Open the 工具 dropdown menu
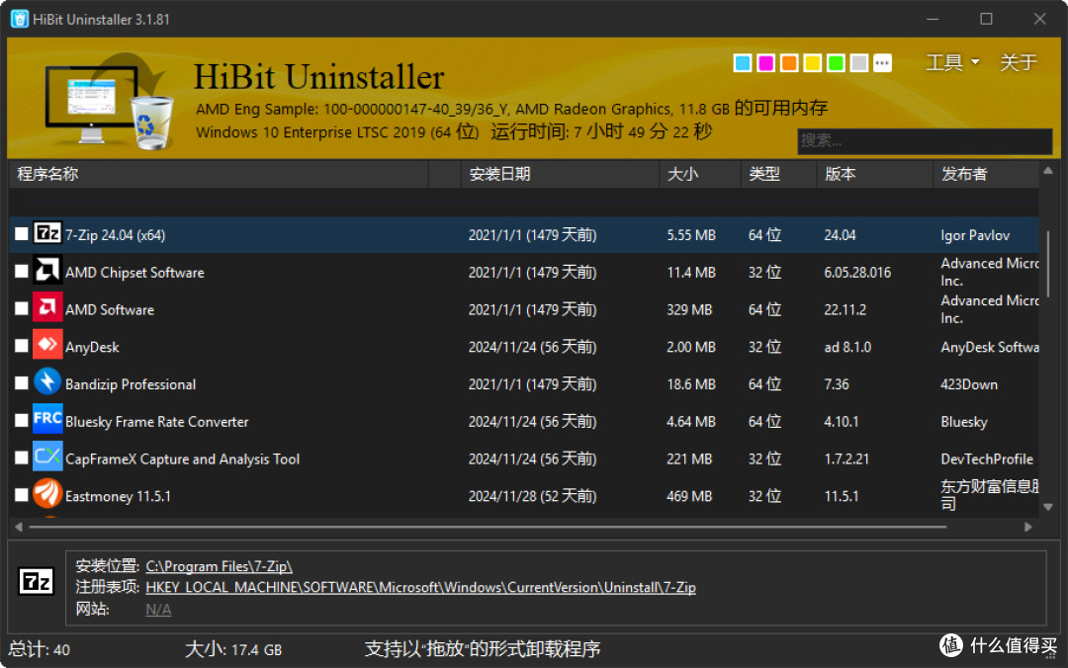 tap(952, 62)
